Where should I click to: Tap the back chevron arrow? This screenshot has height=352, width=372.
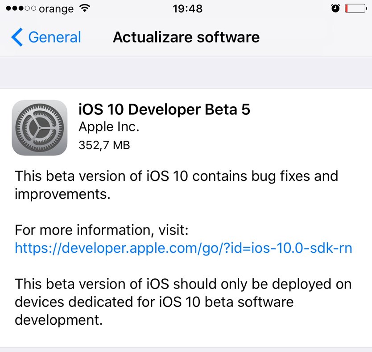click(x=17, y=37)
